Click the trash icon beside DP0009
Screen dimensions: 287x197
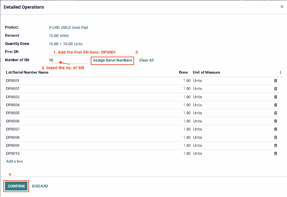[x=276, y=145]
